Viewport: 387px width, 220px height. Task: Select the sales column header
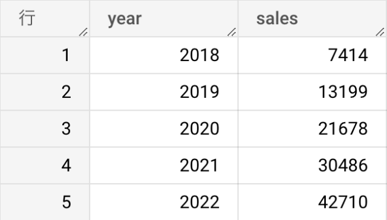click(313, 19)
